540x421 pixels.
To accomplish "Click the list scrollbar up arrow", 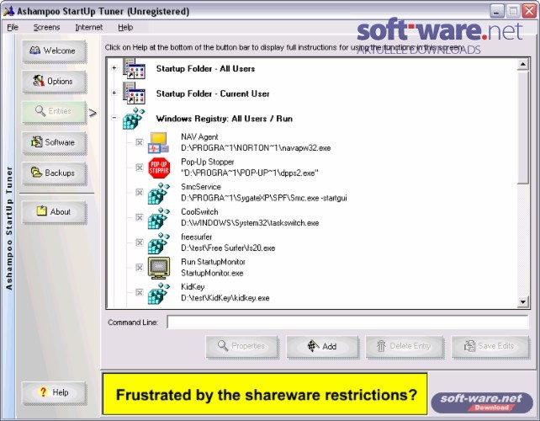I will click(523, 64).
